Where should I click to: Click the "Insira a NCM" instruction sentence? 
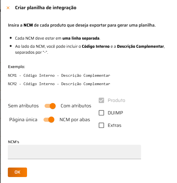(x=82, y=25)
